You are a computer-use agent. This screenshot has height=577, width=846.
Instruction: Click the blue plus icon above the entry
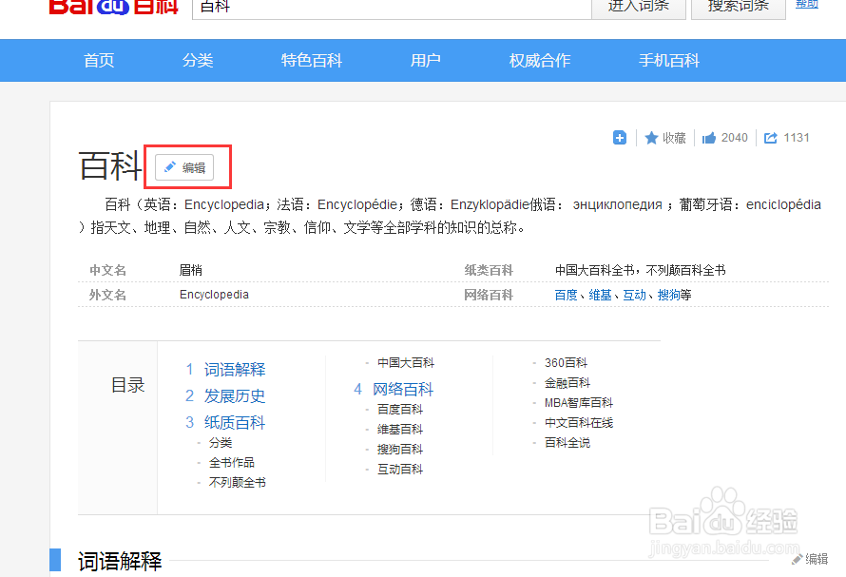[x=620, y=137]
